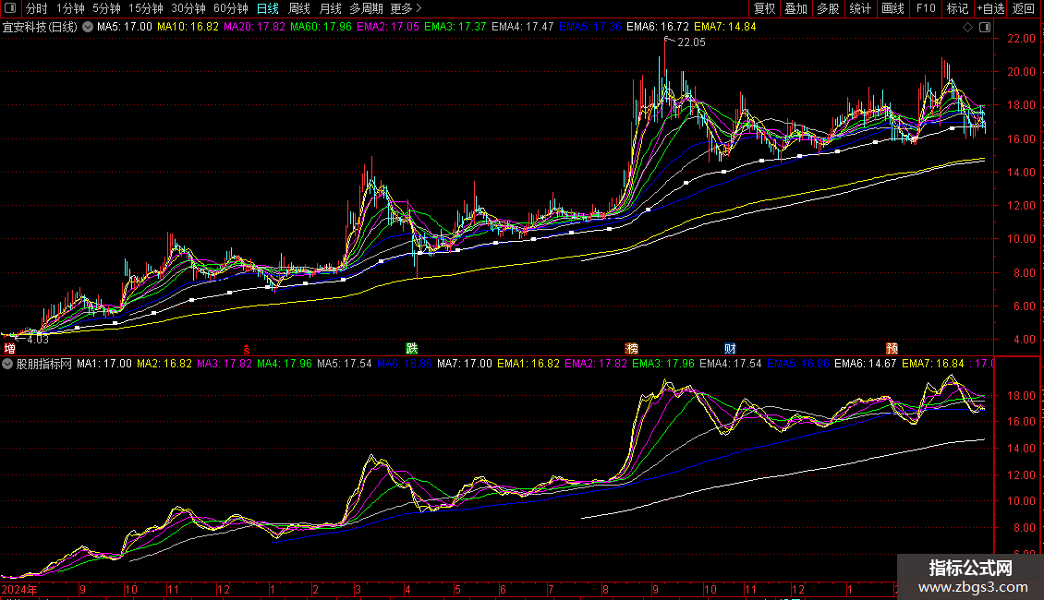
Task: Click the www.zbgs3.com link
Action: point(974,587)
